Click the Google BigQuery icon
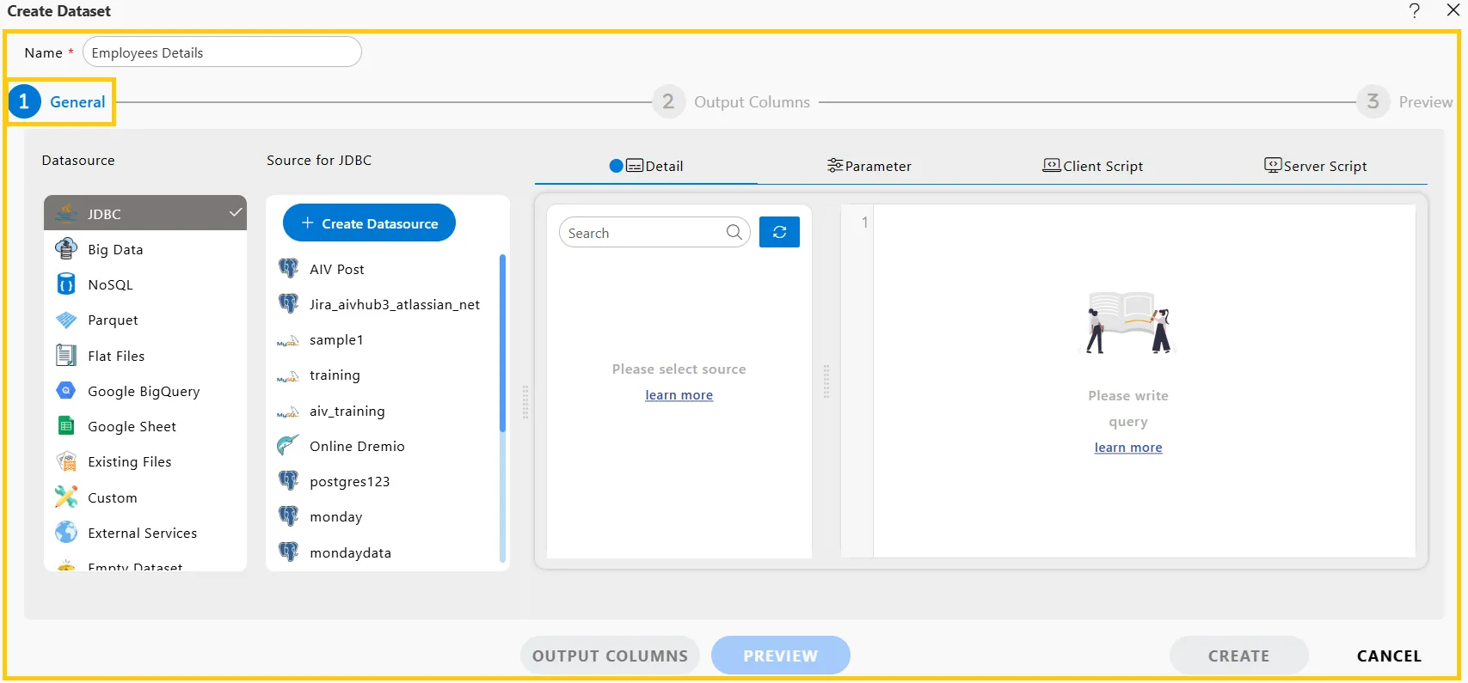The image size is (1468, 683). 66,391
